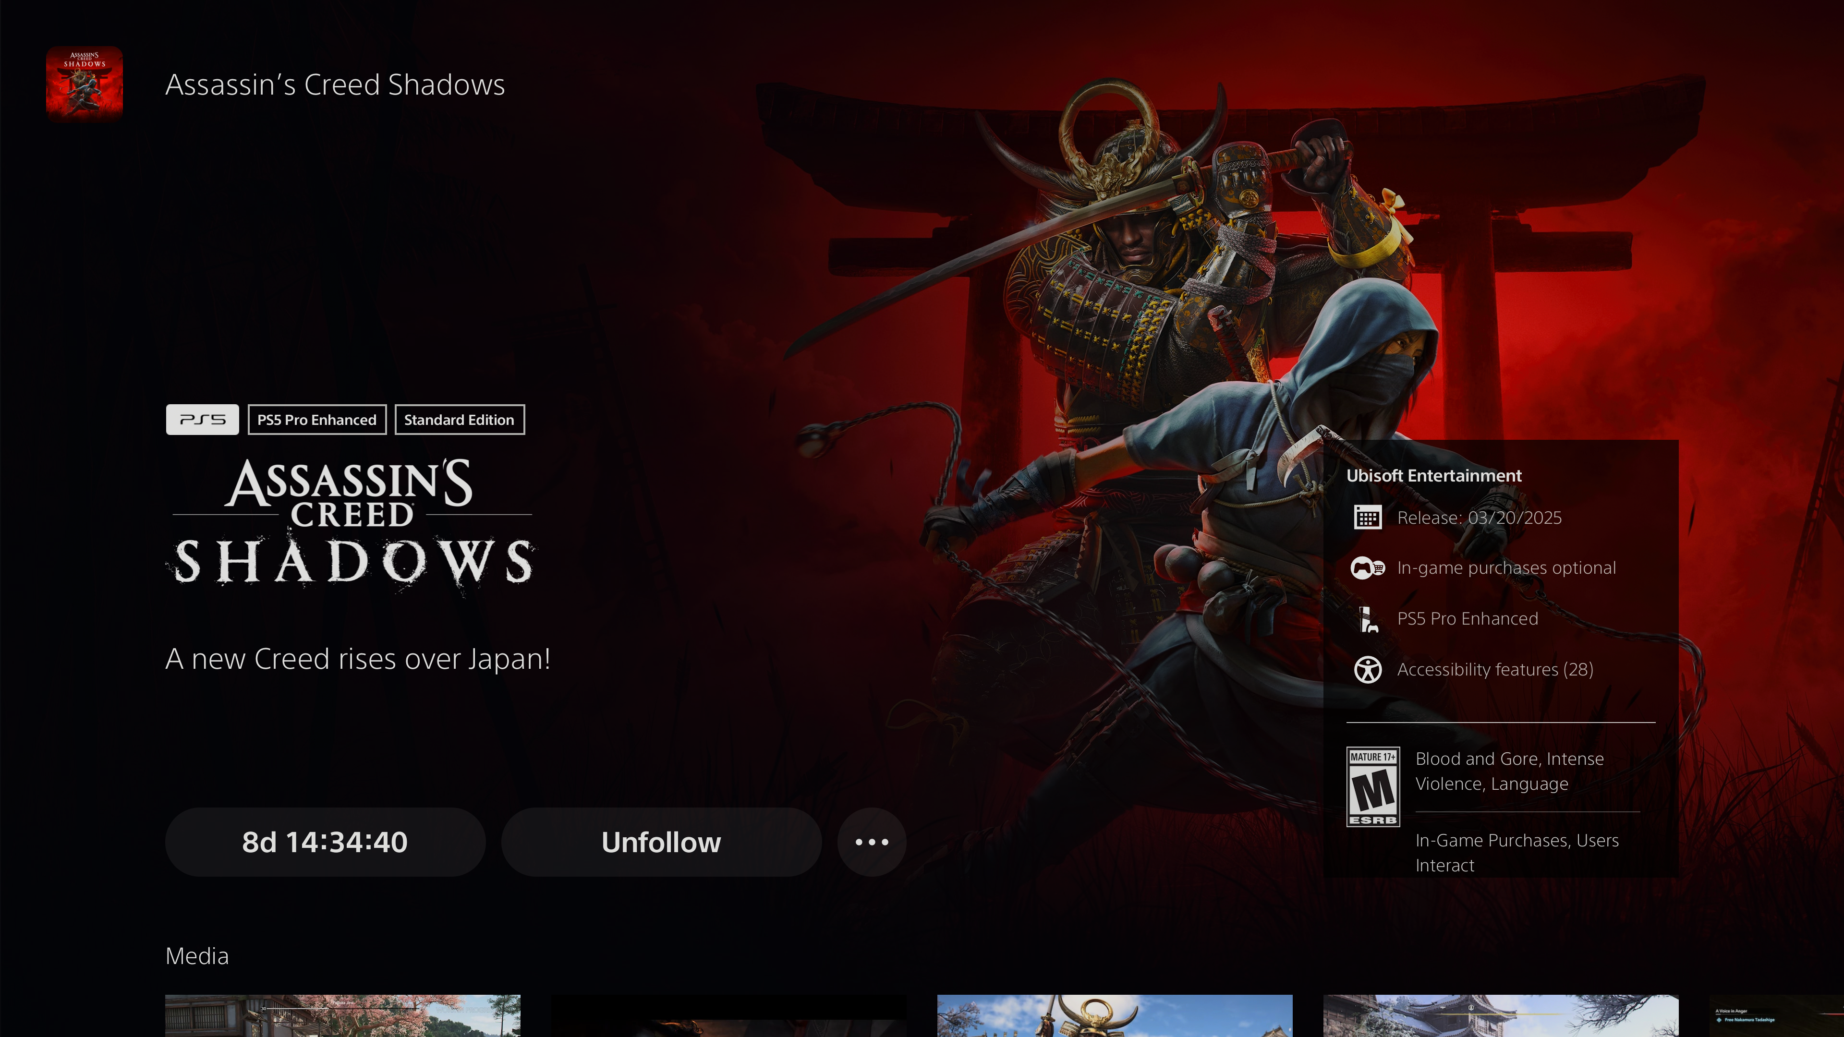
Task: Click PS5 Pro Enhanced info panel text
Action: (1468, 619)
